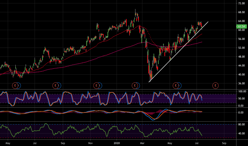Viewport: 248px width, 146px height.
Task: Click the 52.00 price scale label
Action: click(241, 48)
